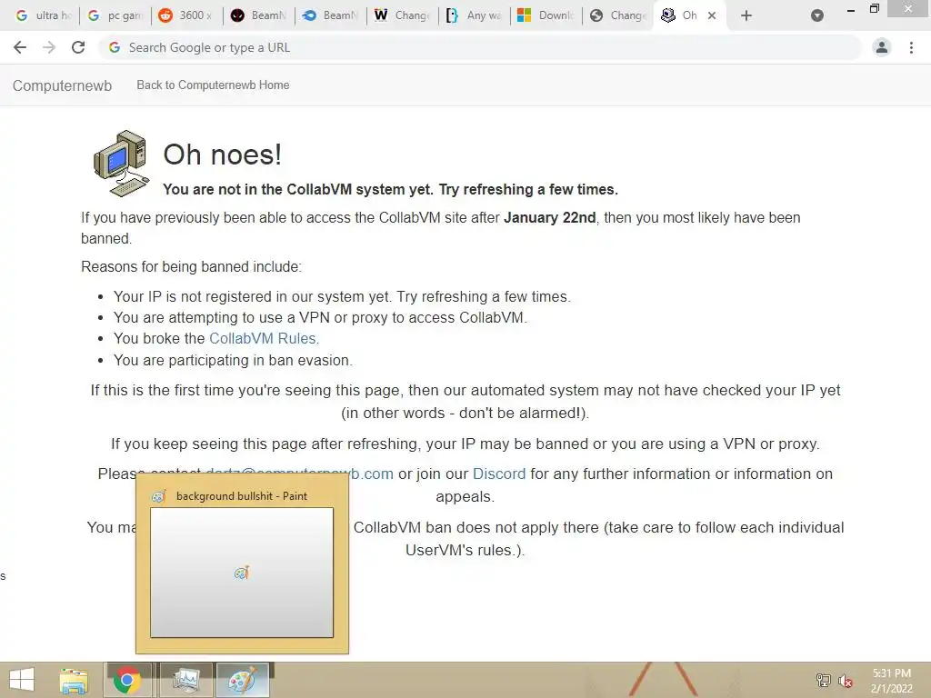
Task: Open the CollabVM Rules link
Action: coord(265,338)
